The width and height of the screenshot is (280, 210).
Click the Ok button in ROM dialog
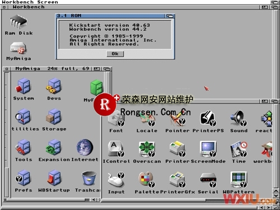(115, 54)
